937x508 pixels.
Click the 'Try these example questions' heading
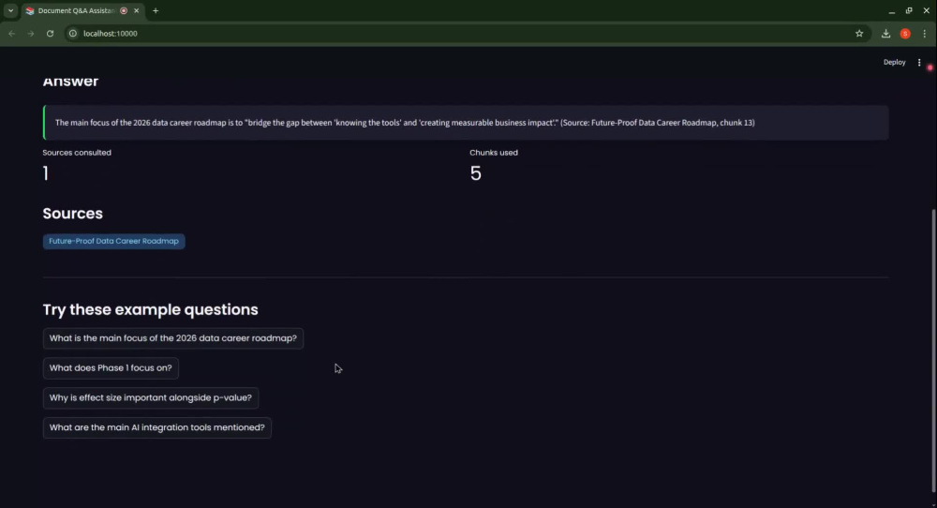tap(151, 309)
